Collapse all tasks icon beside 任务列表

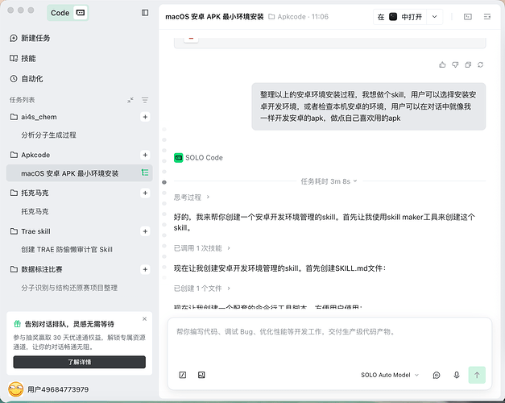[x=130, y=100]
